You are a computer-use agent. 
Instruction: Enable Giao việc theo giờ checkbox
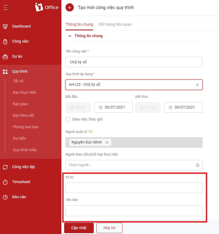[68, 119]
